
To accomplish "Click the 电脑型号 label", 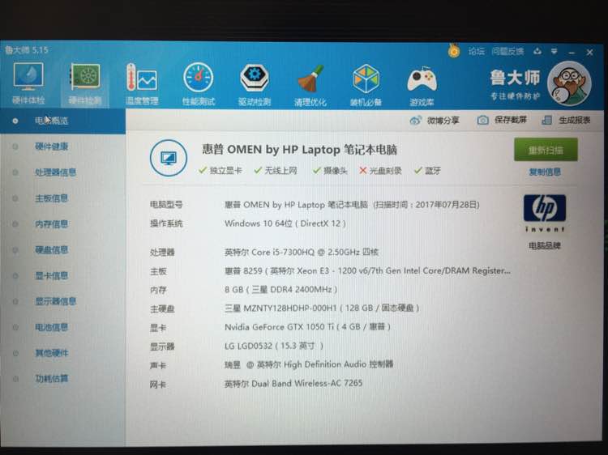I will [x=166, y=205].
